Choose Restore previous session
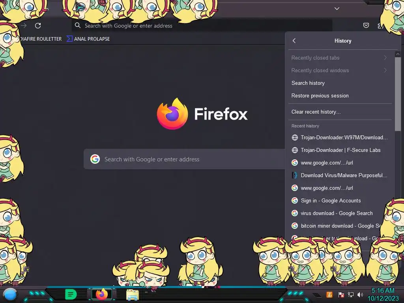 (x=340, y=95)
